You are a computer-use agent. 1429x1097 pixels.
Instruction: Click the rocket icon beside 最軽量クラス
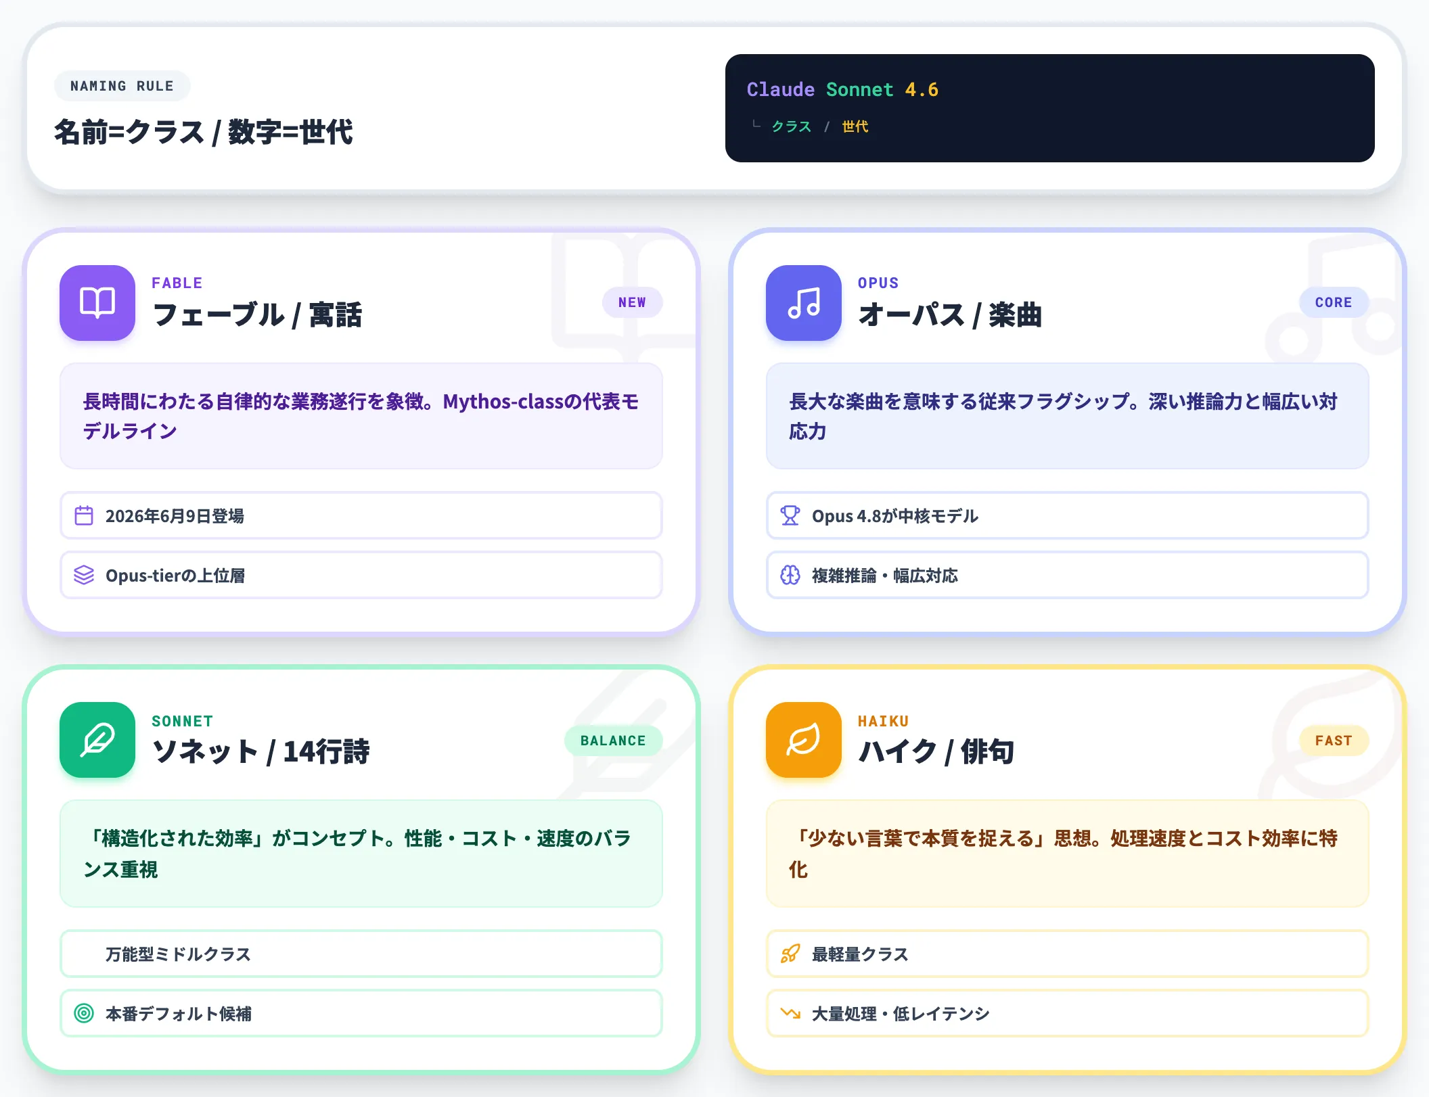click(790, 954)
